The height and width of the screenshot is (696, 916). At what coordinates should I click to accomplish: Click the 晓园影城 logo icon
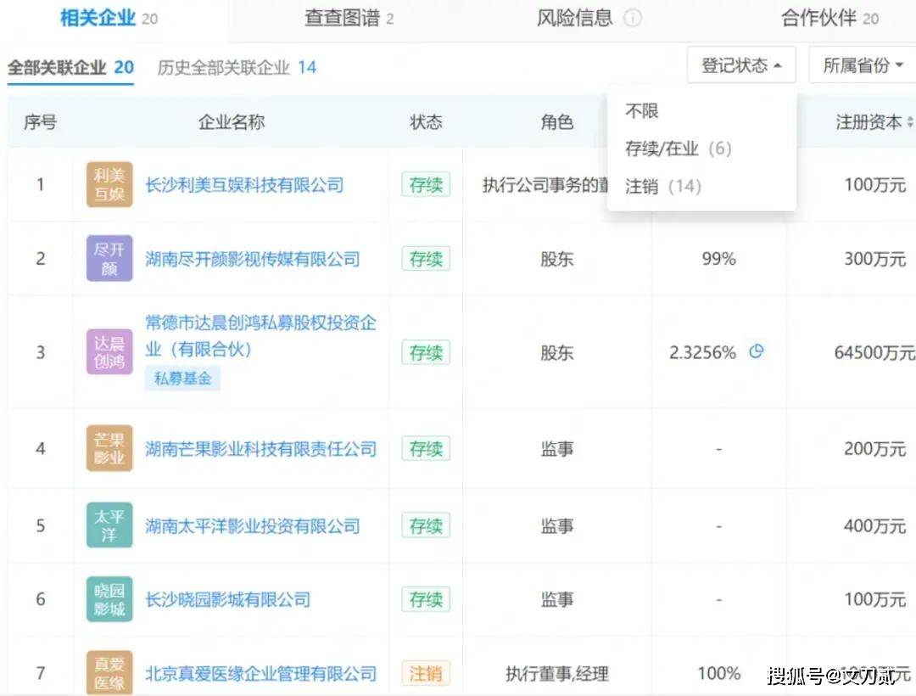pos(109,599)
